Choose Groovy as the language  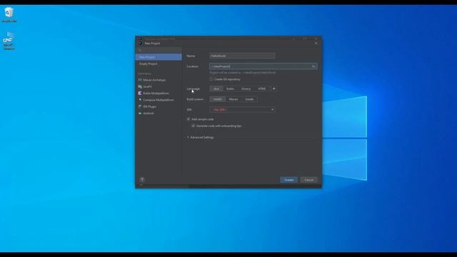pyautogui.click(x=246, y=89)
